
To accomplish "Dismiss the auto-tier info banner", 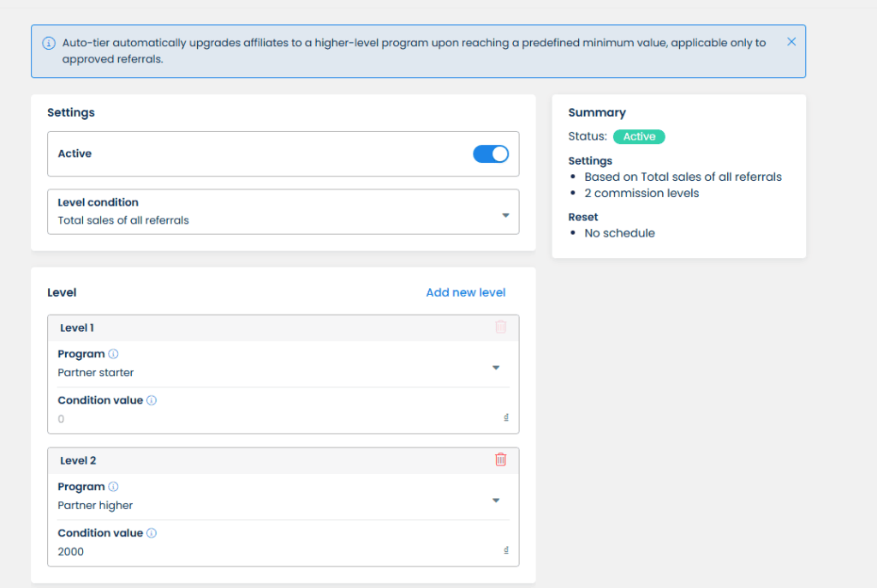I will tap(790, 42).
